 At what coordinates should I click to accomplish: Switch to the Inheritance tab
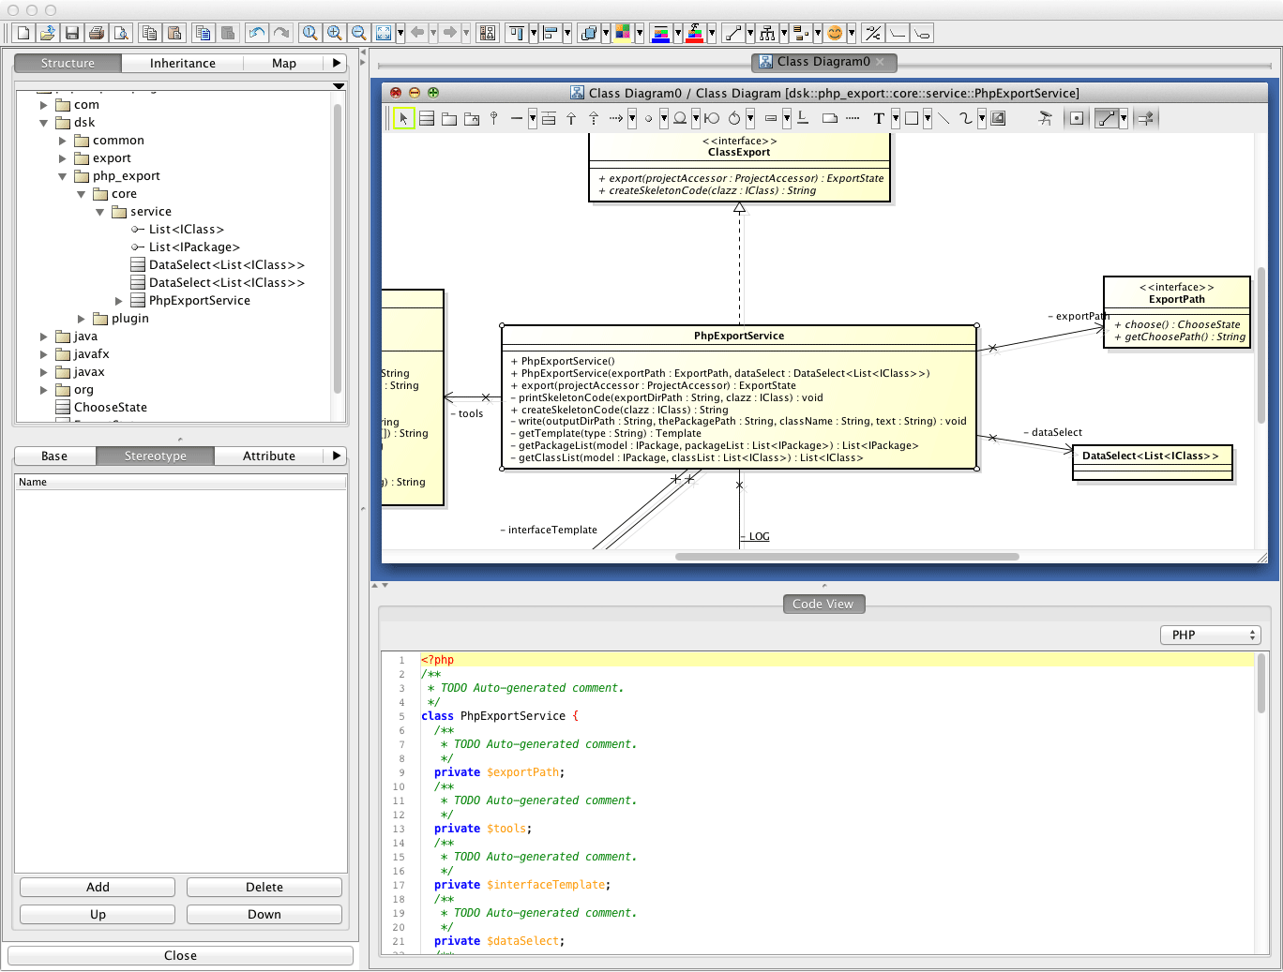coord(182,63)
